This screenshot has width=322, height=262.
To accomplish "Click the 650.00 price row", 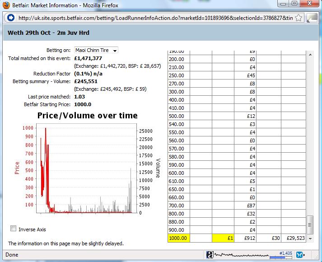I will [x=237, y=189].
